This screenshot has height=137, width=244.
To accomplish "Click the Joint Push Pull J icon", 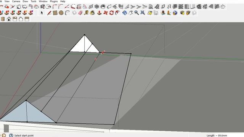I will tap(2, 13).
